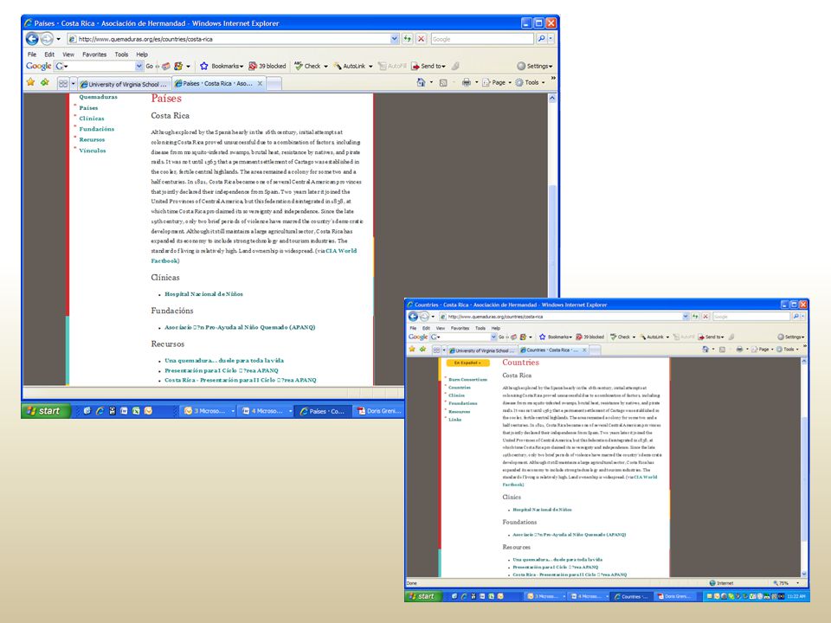Image resolution: width=831 pixels, height=623 pixels.
Task: Switch to University of Virginia School tab in Países window
Action: click(124, 84)
